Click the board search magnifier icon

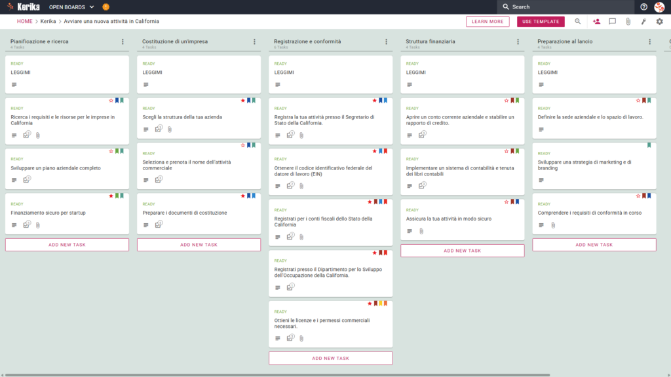tap(578, 22)
